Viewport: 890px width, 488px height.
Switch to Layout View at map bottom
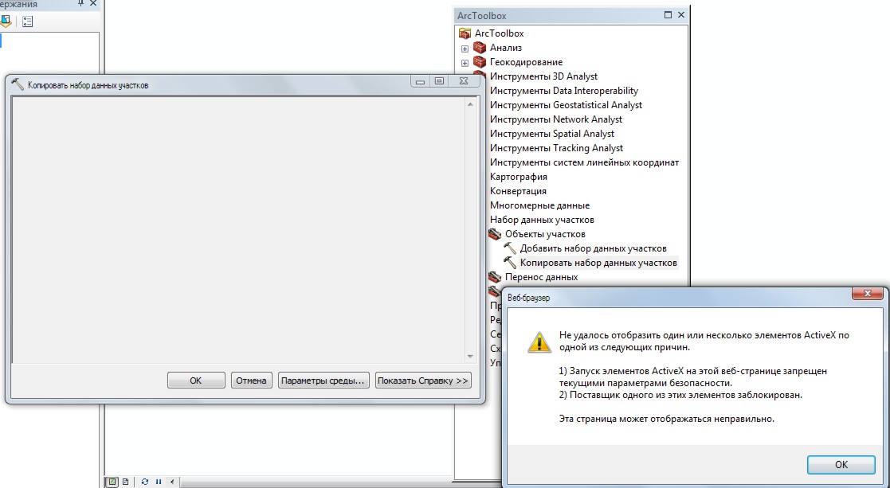pyautogui.click(x=125, y=482)
